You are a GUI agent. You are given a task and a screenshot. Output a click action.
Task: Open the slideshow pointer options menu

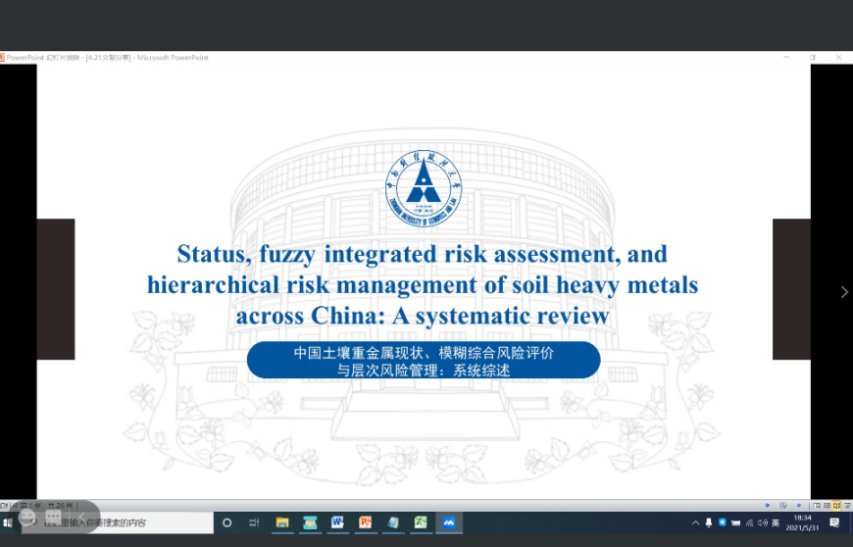coord(783,506)
